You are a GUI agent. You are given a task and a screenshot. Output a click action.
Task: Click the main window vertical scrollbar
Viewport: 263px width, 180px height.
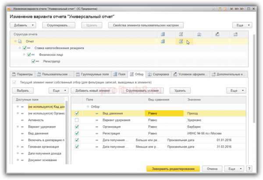[254, 78]
